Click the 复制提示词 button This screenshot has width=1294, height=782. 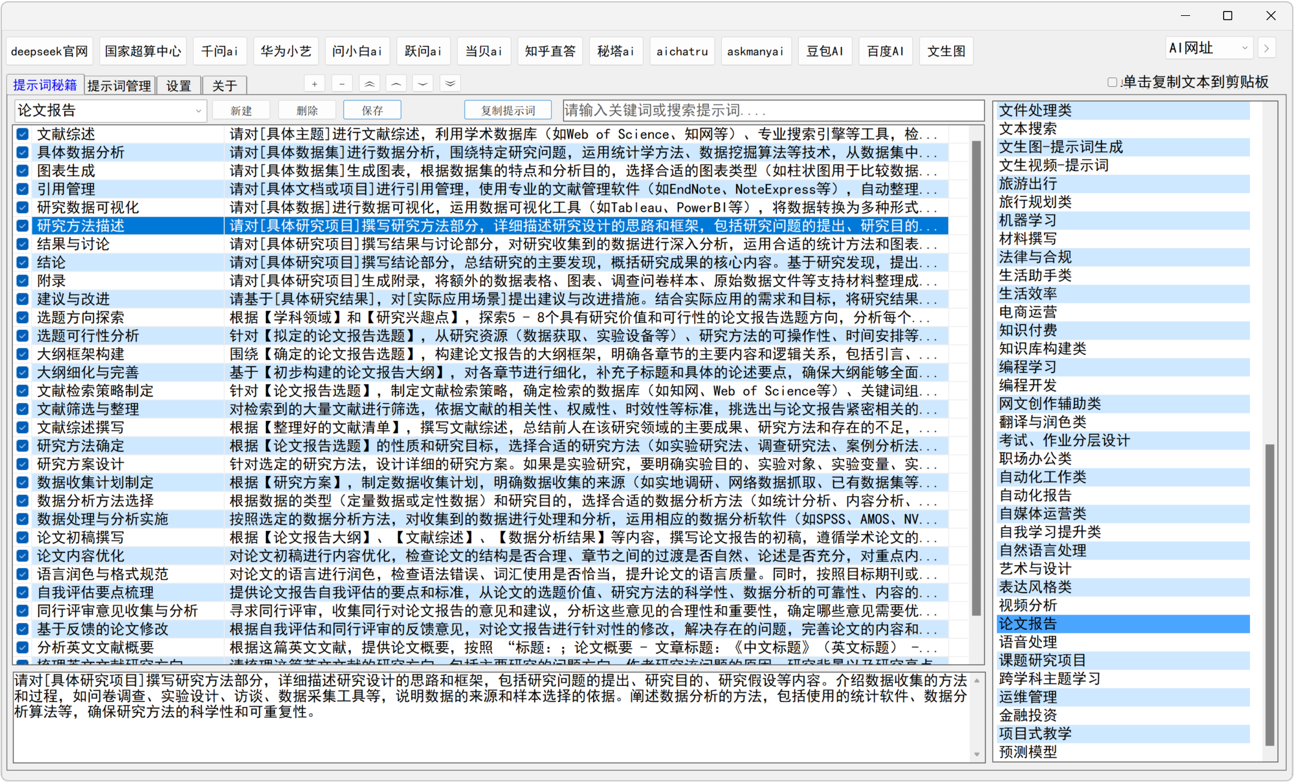(x=508, y=111)
